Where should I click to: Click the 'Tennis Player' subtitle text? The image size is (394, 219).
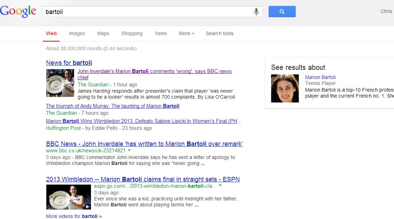(x=320, y=84)
